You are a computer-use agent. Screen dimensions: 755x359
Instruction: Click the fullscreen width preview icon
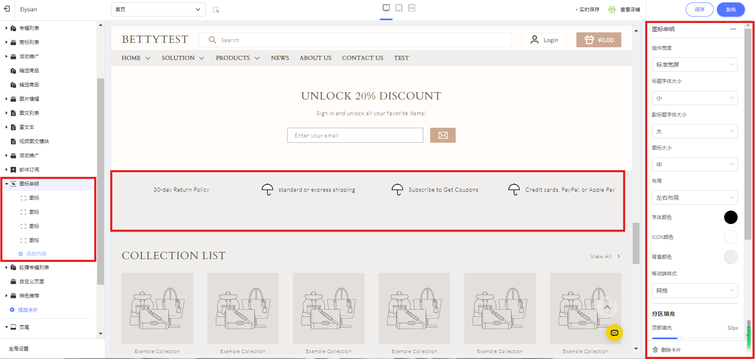pyautogui.click(x=412, y=8)
